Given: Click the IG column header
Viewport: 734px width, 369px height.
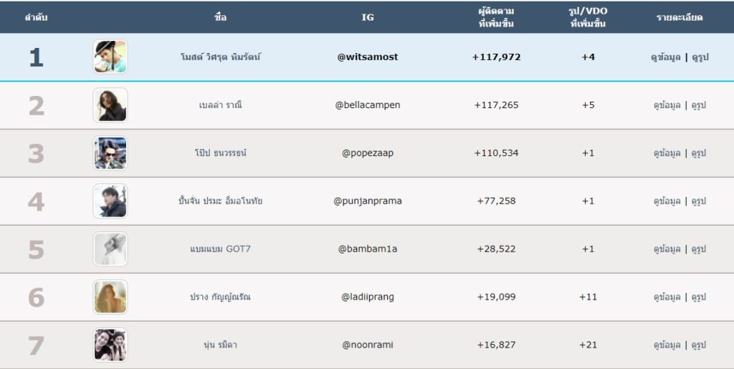Looking at the screenshot, I should pos(368,17).
